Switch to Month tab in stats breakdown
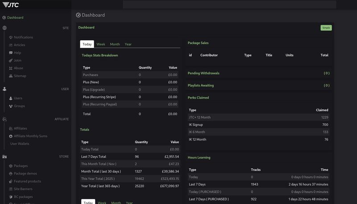The width and height of the screenshot is (357, 204). coord(115,44)
